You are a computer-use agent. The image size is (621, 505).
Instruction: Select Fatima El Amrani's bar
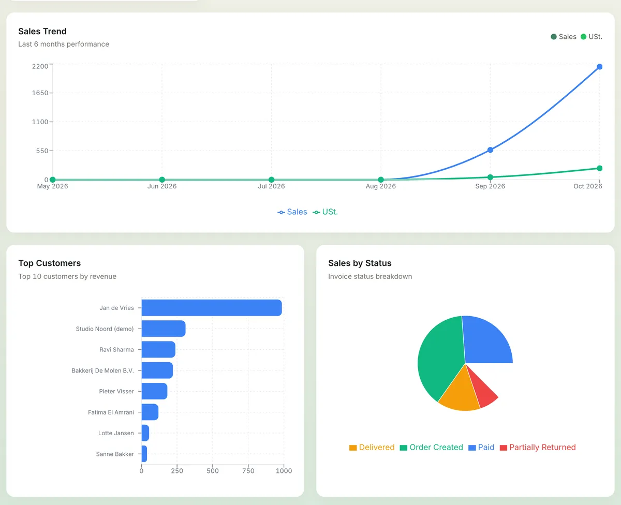150,412
